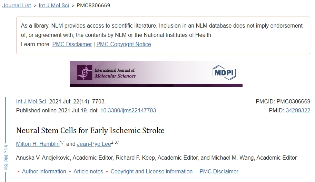Click the MDPI publisher logo
The image size is (315, 182).
[224, 72]
